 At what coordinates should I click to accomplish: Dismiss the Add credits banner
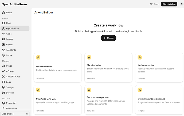coord(27,114)
